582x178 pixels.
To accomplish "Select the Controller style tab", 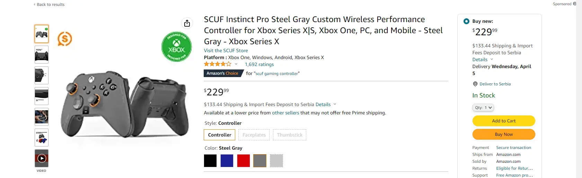I will (x=220, y=135).
